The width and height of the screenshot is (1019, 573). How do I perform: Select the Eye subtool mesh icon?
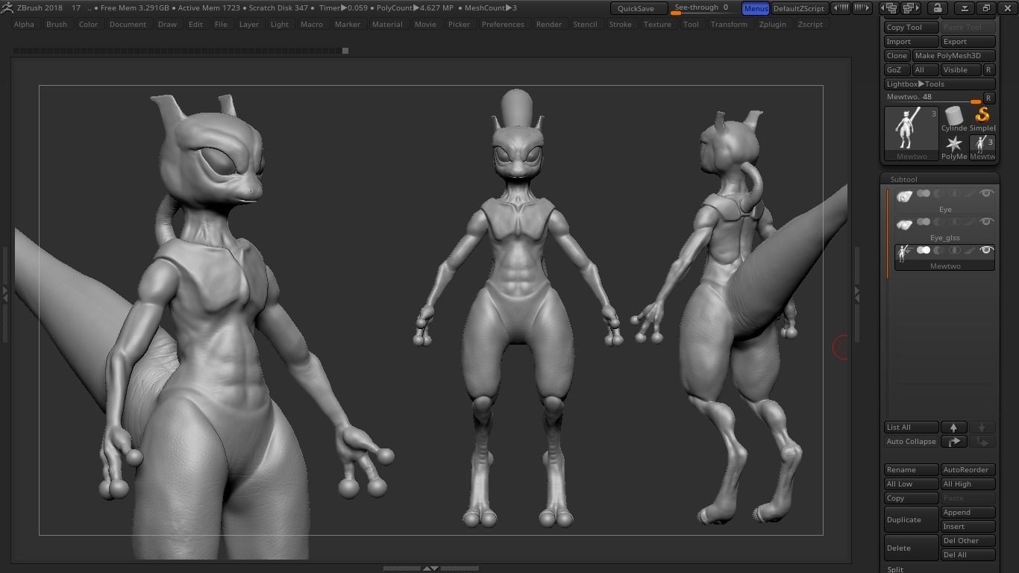tap(904, 195)
